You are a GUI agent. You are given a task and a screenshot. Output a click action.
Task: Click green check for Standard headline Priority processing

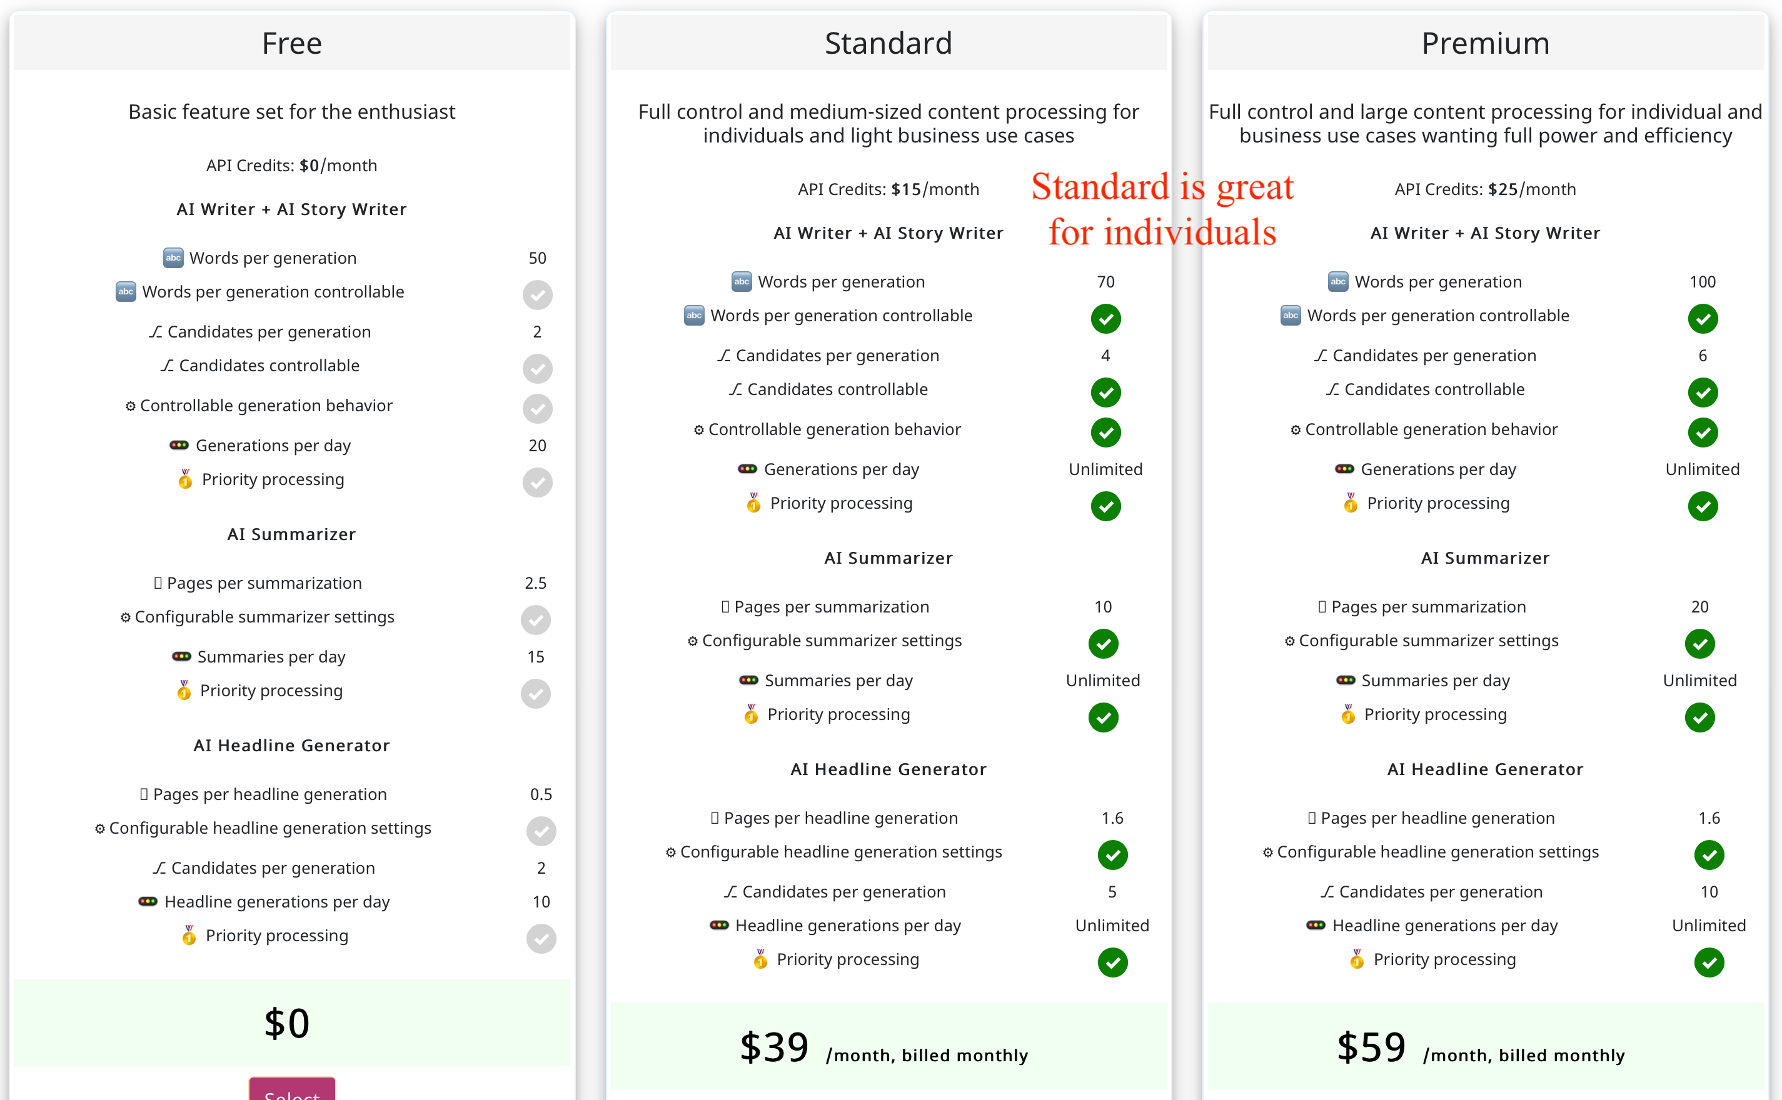[x=1112, y=962]
